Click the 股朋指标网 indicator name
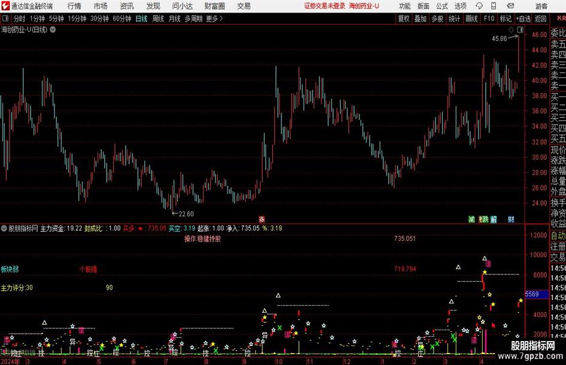 pyautogui.click(x=23, y=228)
